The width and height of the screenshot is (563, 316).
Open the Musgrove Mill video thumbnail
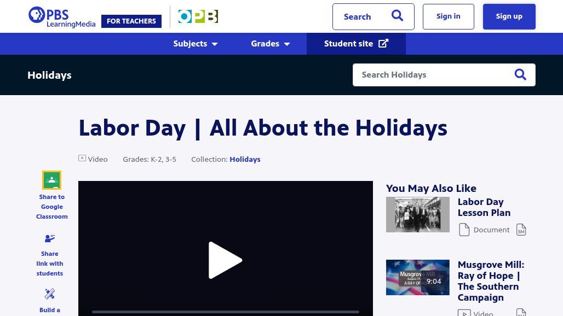pyautogui.click(x=417, y=277)
